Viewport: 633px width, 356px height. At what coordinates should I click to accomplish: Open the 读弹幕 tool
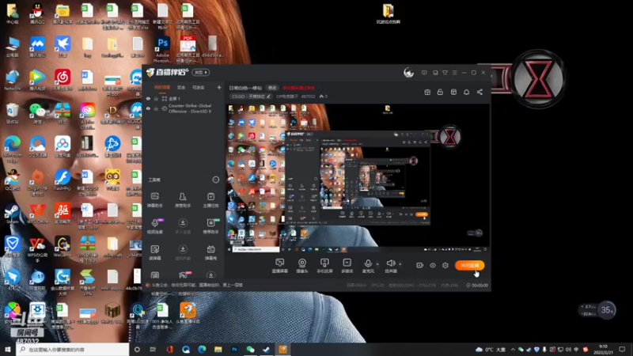click(x=155, y=252)
